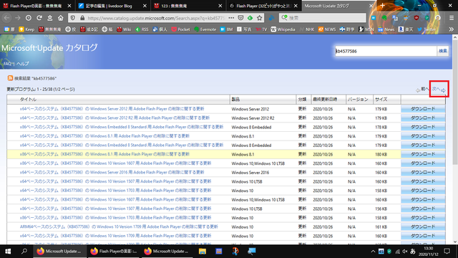Open the Evernote bookmark
This screenshot has height=258, width=458.
coord(205,29)
